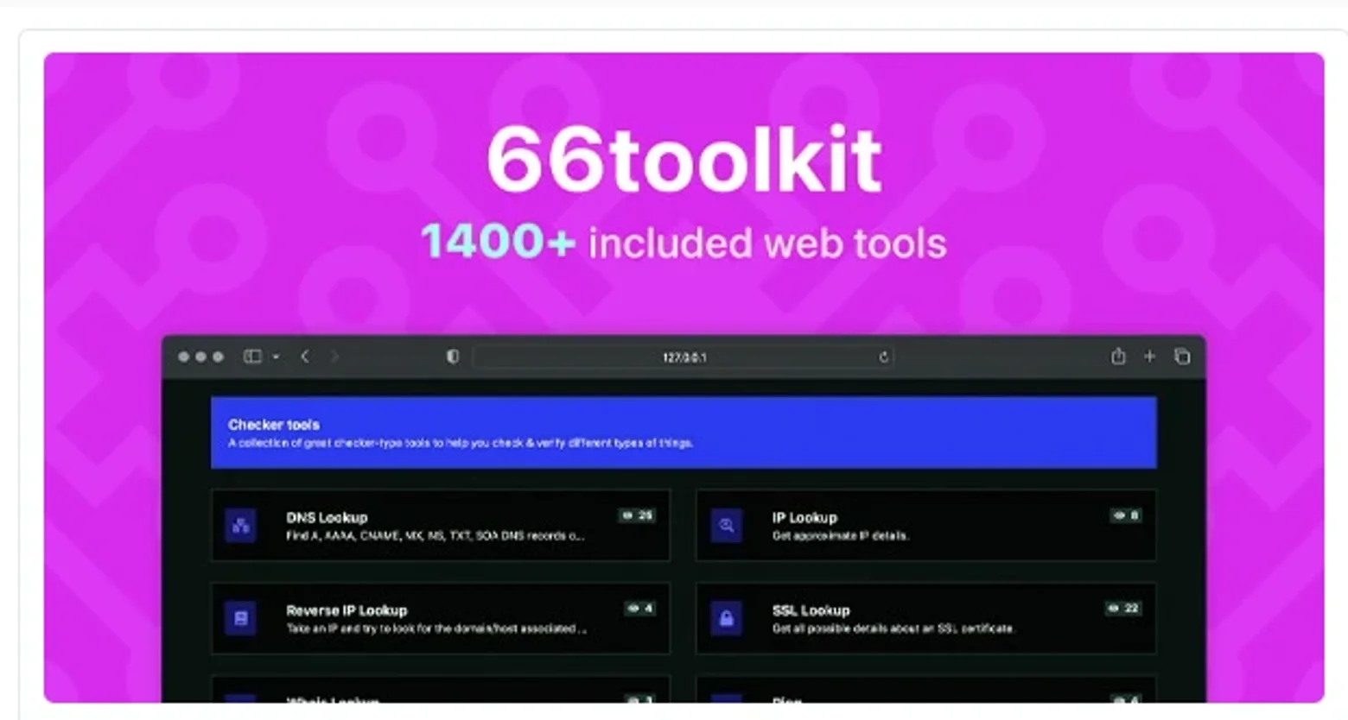
Task: Toggle the browser sidebar panel icon
Action: (x=252, y=357)
